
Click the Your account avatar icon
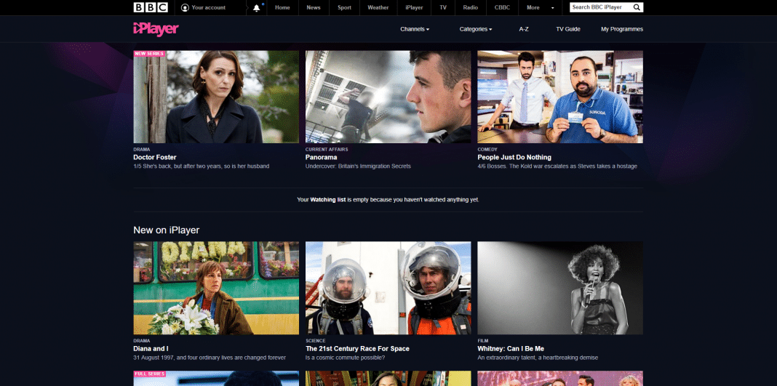tap(186, 7)
